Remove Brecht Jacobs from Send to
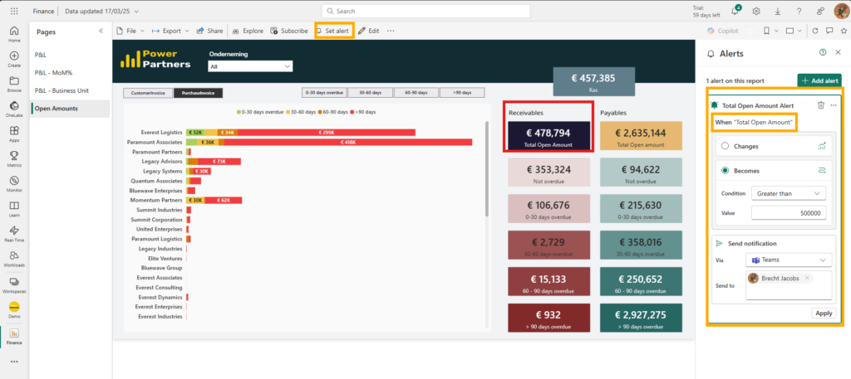 pyautogui.click(x=807, y=278)
